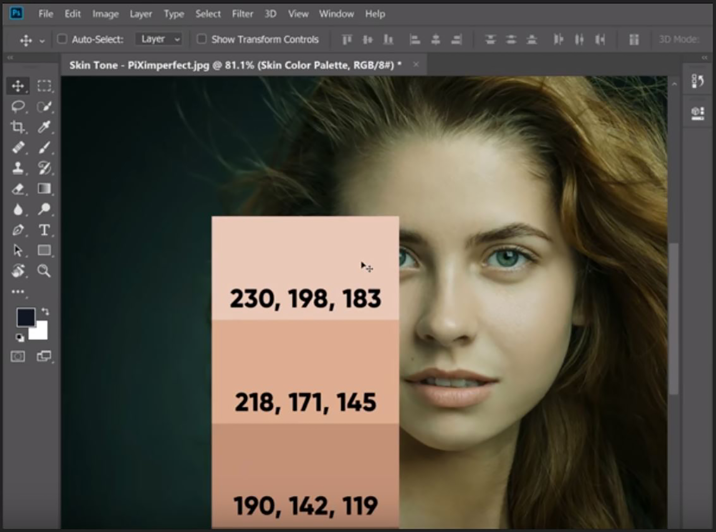Click the Photoshop logo icon
The image size is (716, 532).
pos(16,14)
